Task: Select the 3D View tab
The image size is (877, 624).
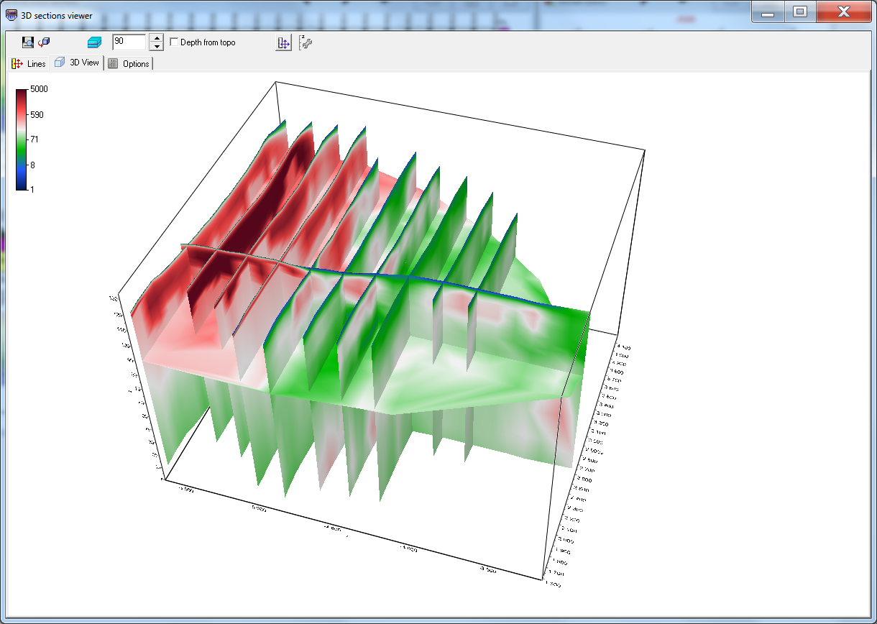Action: 77,63
